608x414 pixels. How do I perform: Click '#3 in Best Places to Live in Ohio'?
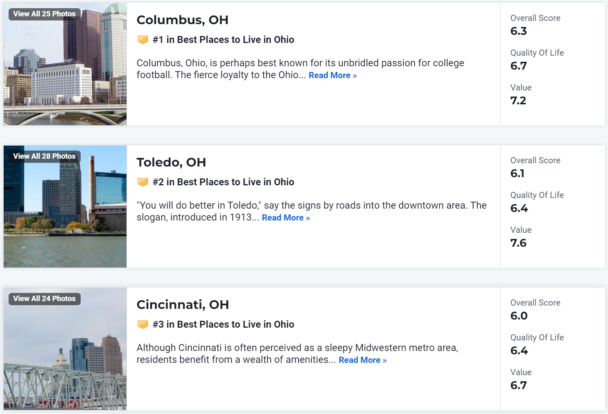click(x=223, y=324)
